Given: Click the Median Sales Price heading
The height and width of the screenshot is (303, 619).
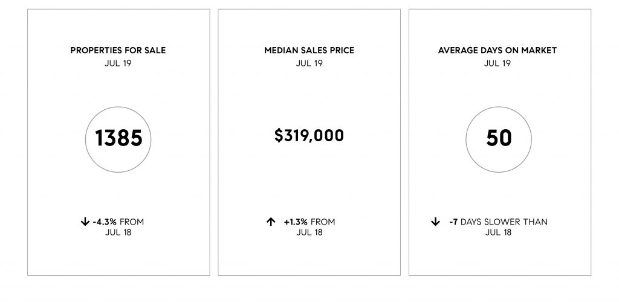Looking at the screenshot, I should [309, 51].
